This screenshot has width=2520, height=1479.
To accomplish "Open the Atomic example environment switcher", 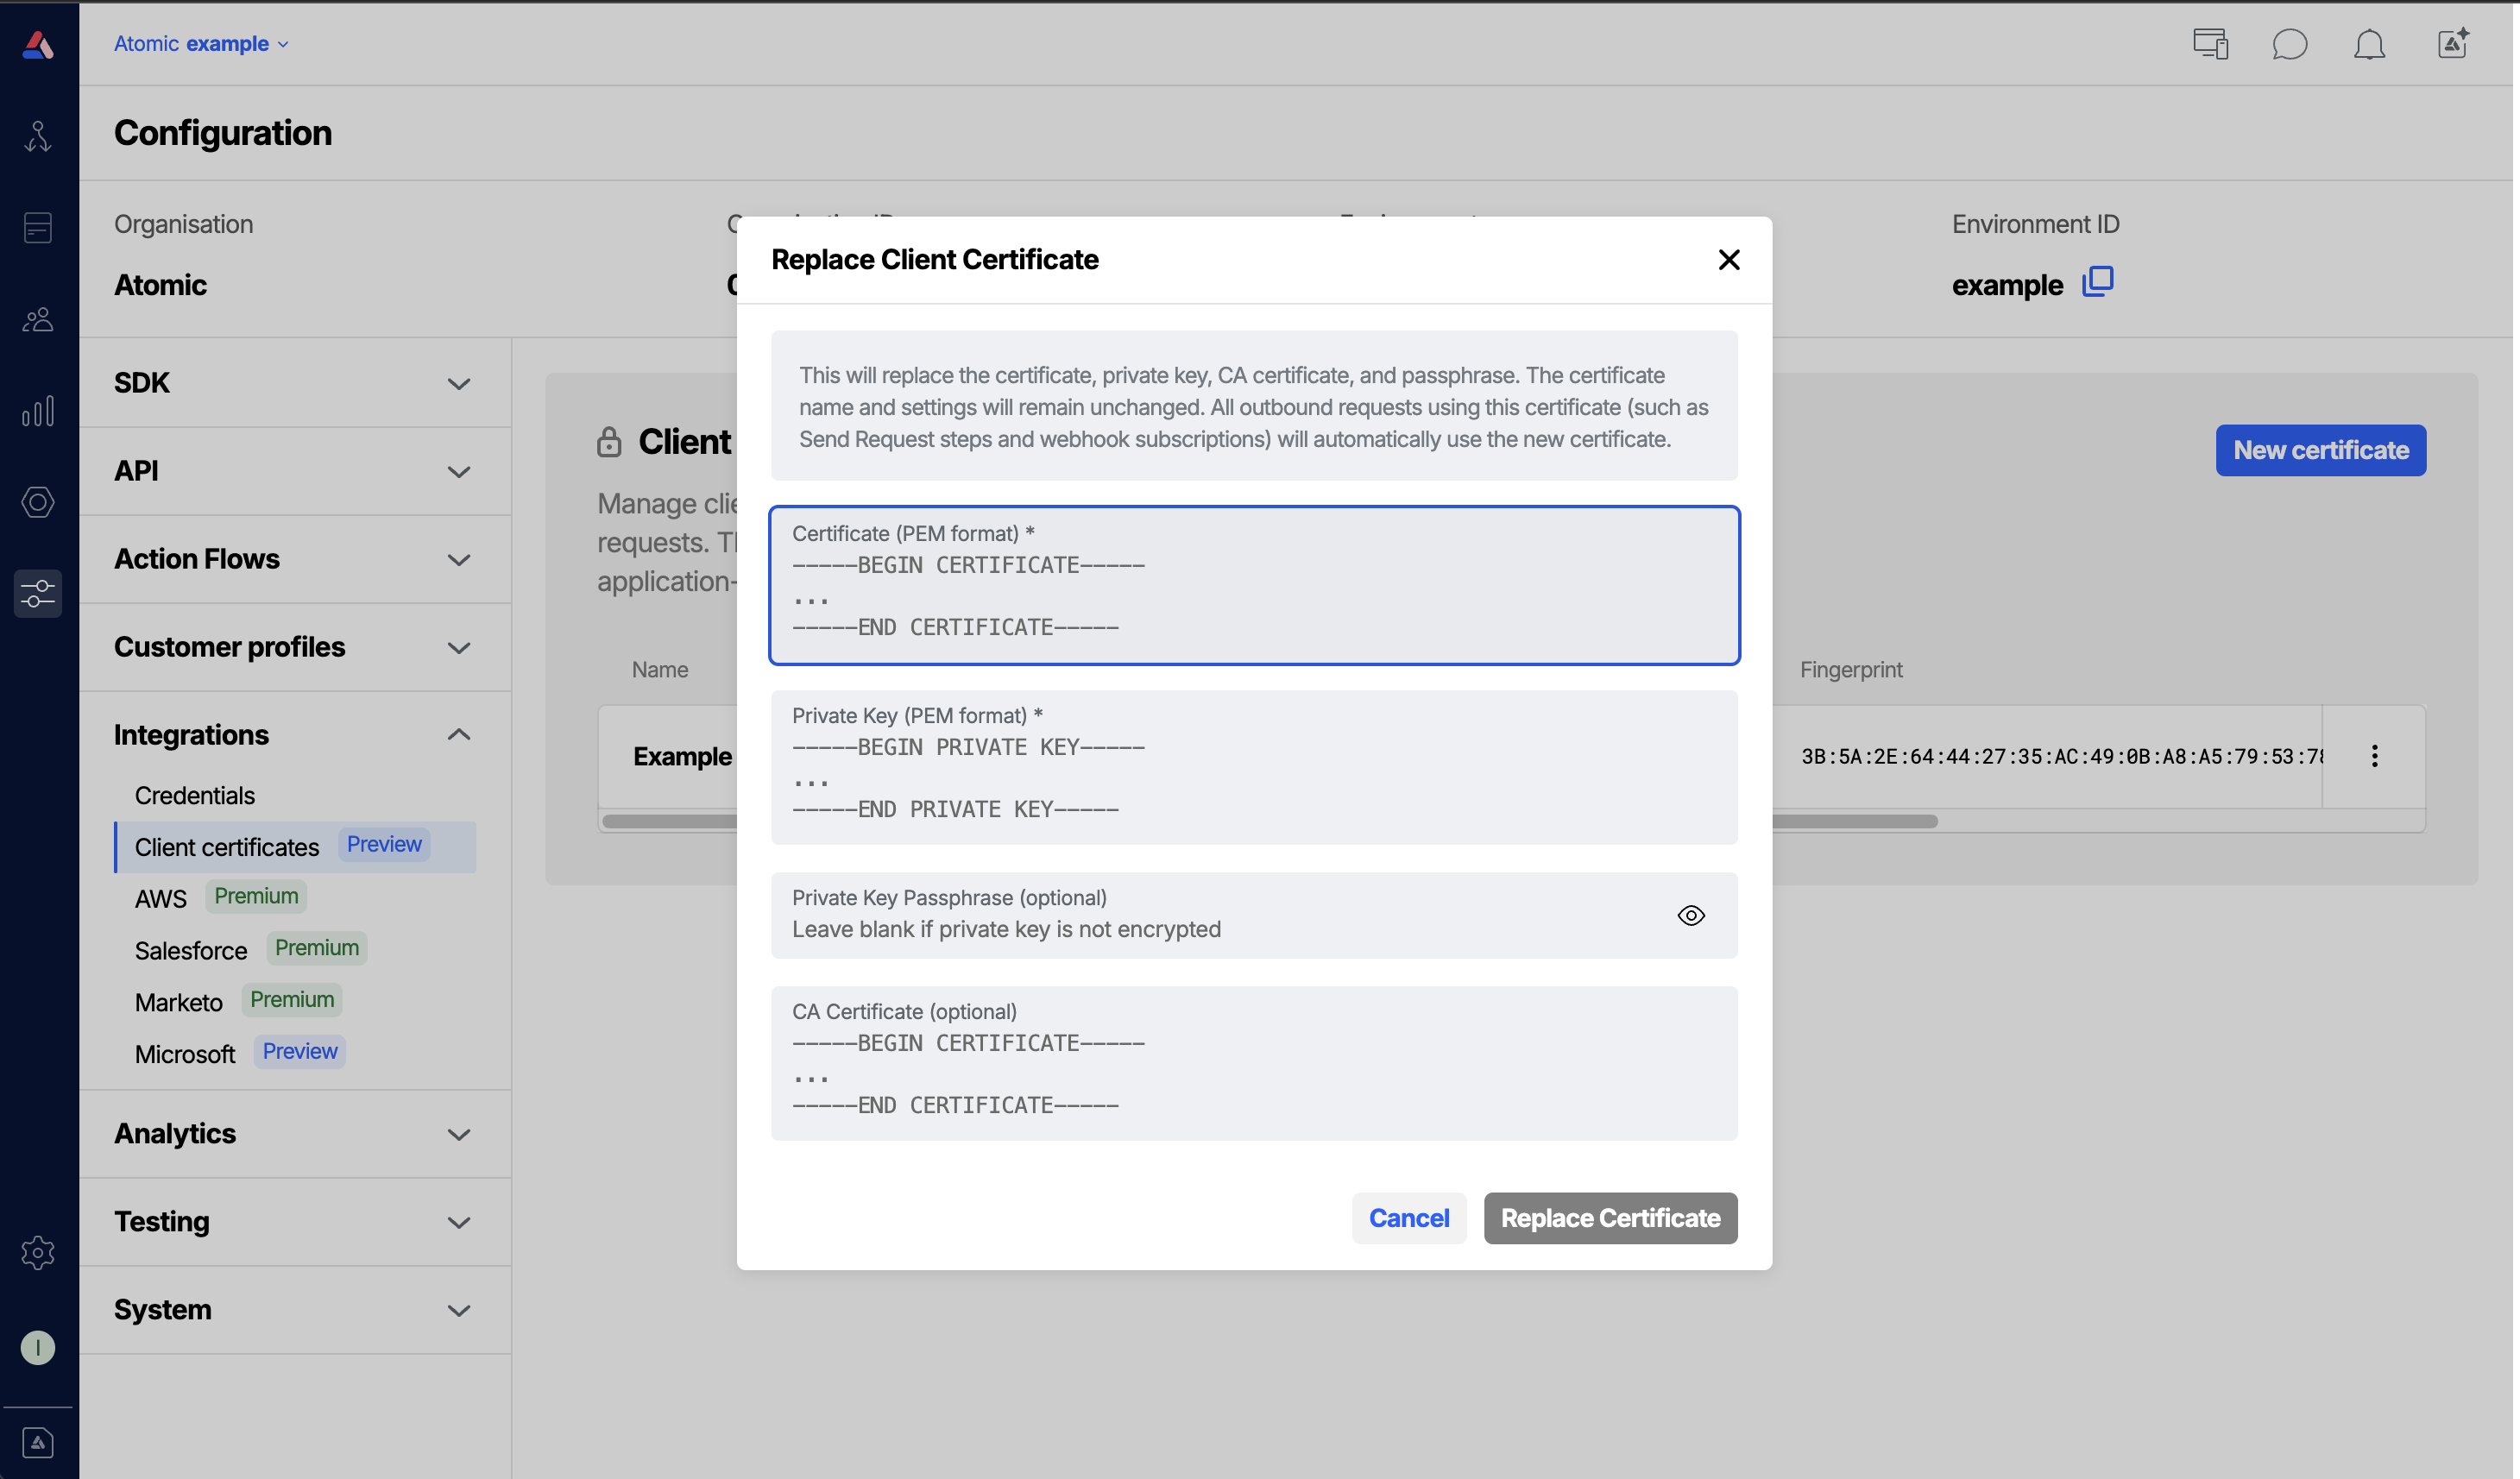I will pos(200,43).
